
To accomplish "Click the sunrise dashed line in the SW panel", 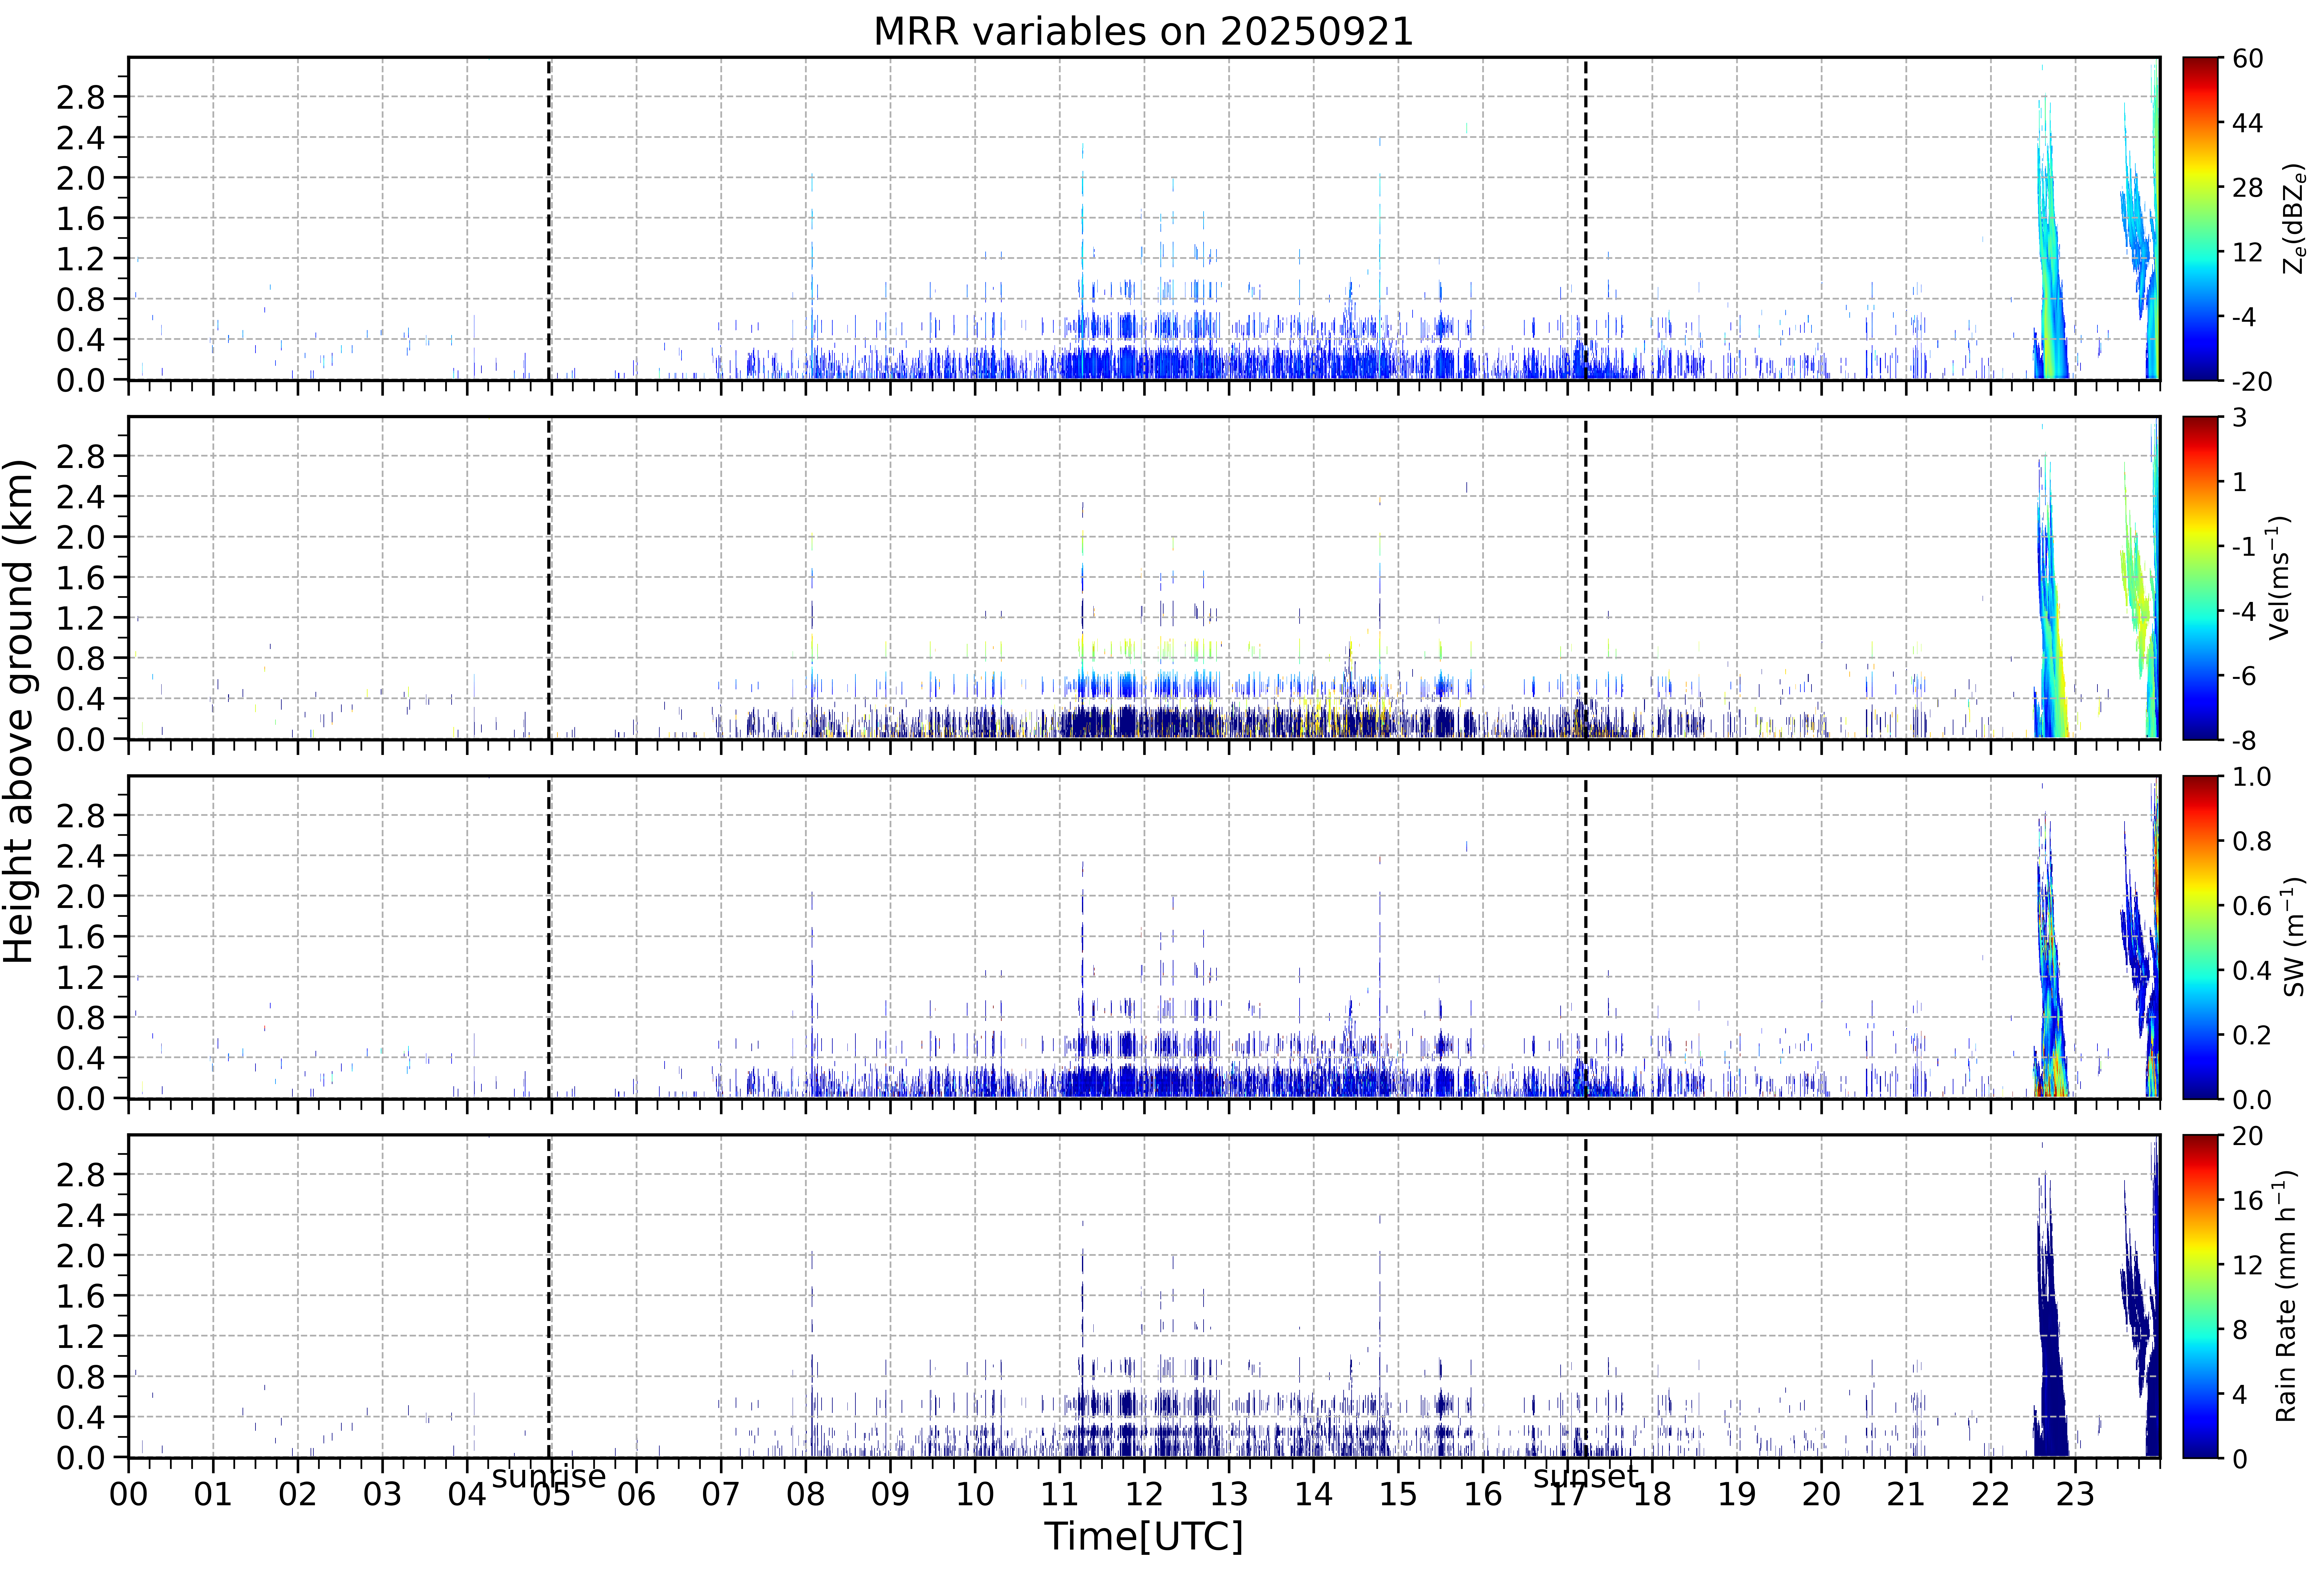I will (549, 937).
